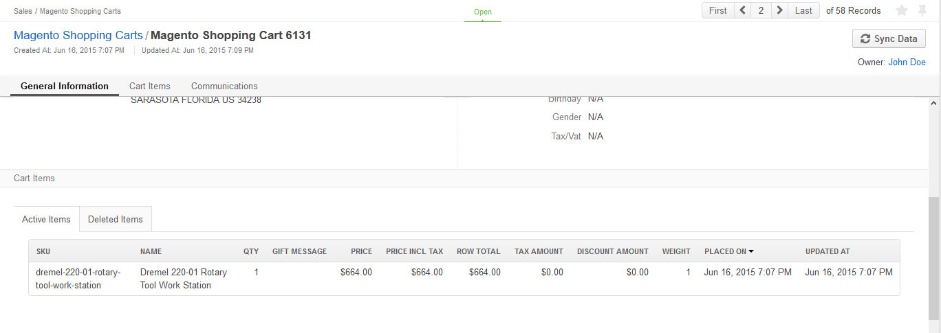Click the Magento Shopping Cart 6131 title
This screenshot has height=333, width=941.
coord(231,35)
